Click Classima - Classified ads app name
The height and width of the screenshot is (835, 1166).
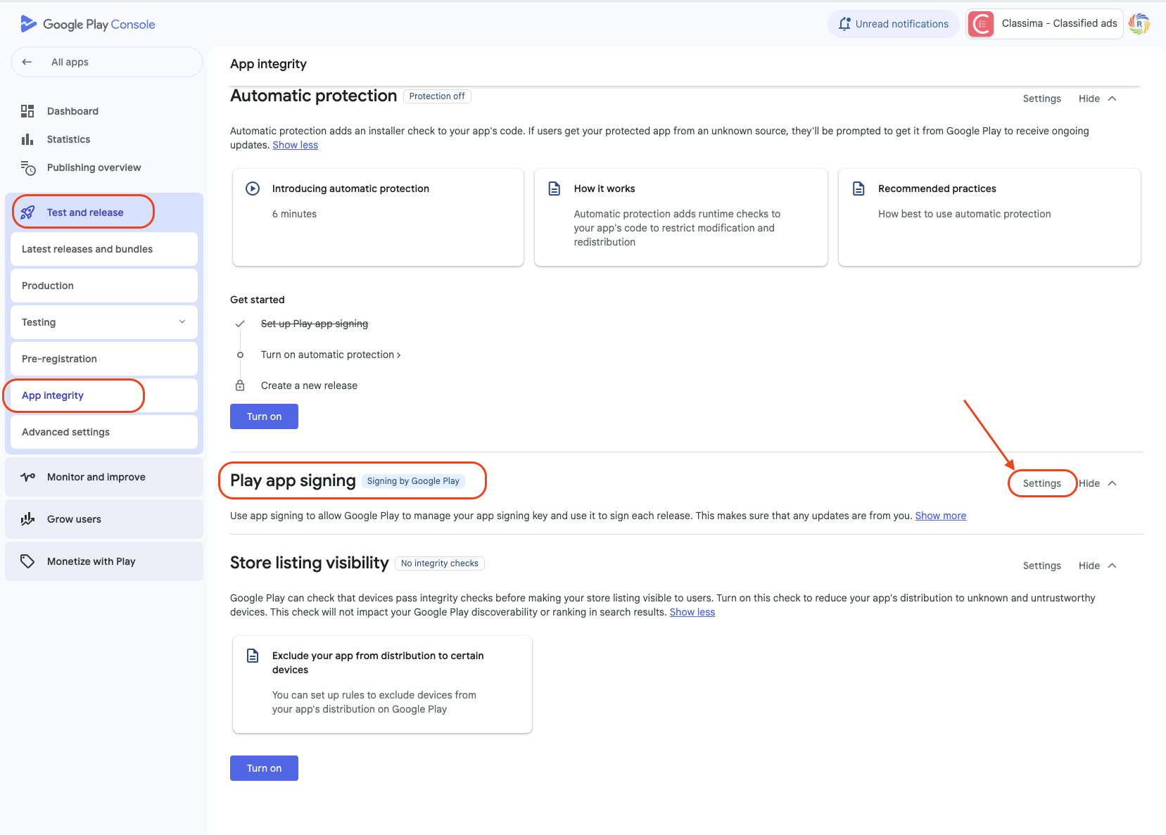[x=1059, y=23]
